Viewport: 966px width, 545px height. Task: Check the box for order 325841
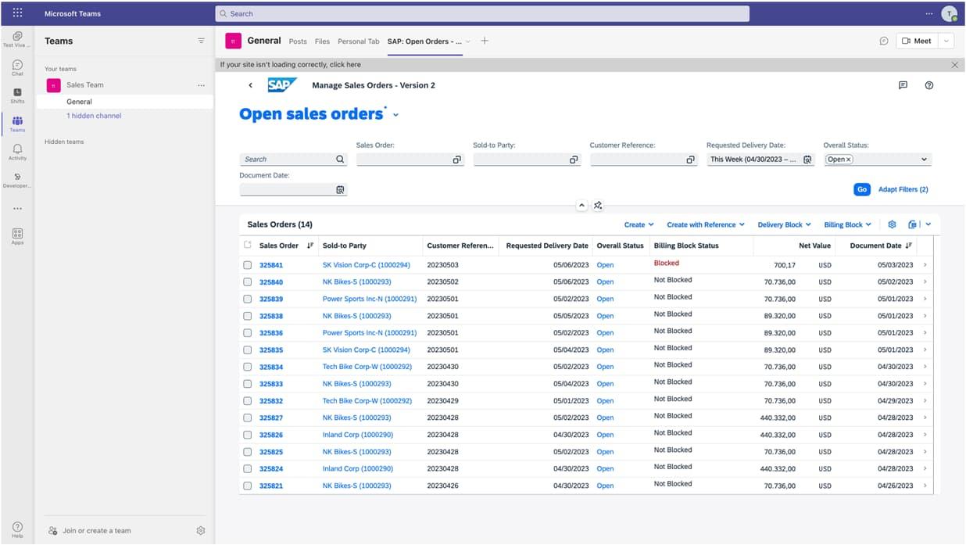[248, 265]
